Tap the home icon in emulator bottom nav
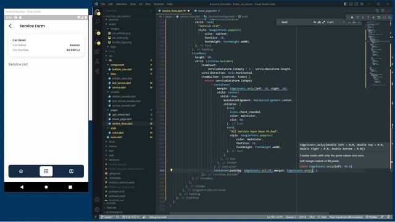Viewport: 395px width, 222px height. (21, 171)
